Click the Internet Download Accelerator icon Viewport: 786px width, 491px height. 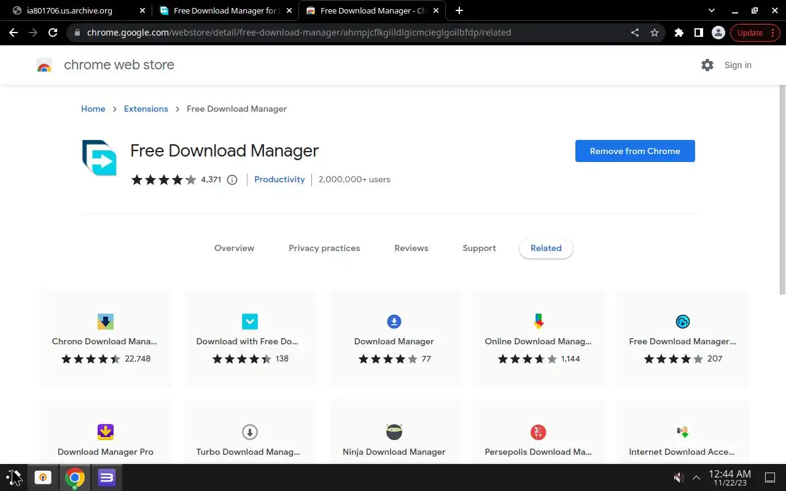[682, 432]
